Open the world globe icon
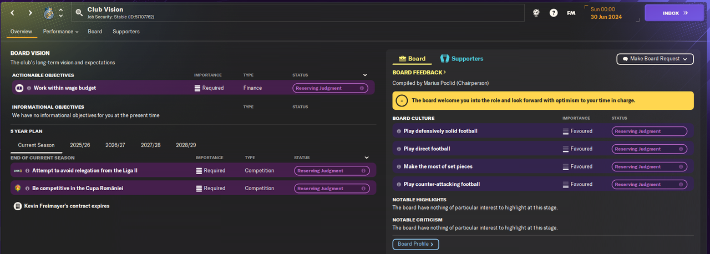 (x=536, y=13)
